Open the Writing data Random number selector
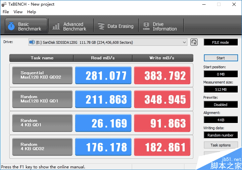The height and width of the screenshot is (170, 242). click(x=221, y=135)
